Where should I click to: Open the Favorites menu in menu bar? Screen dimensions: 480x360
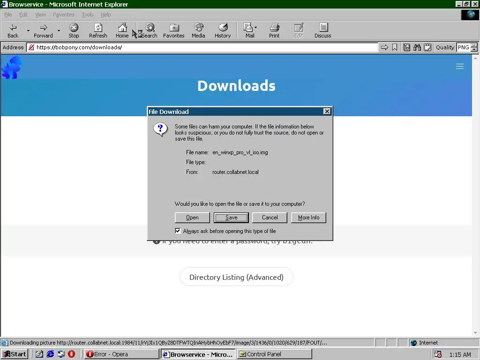tap(63, 15)
